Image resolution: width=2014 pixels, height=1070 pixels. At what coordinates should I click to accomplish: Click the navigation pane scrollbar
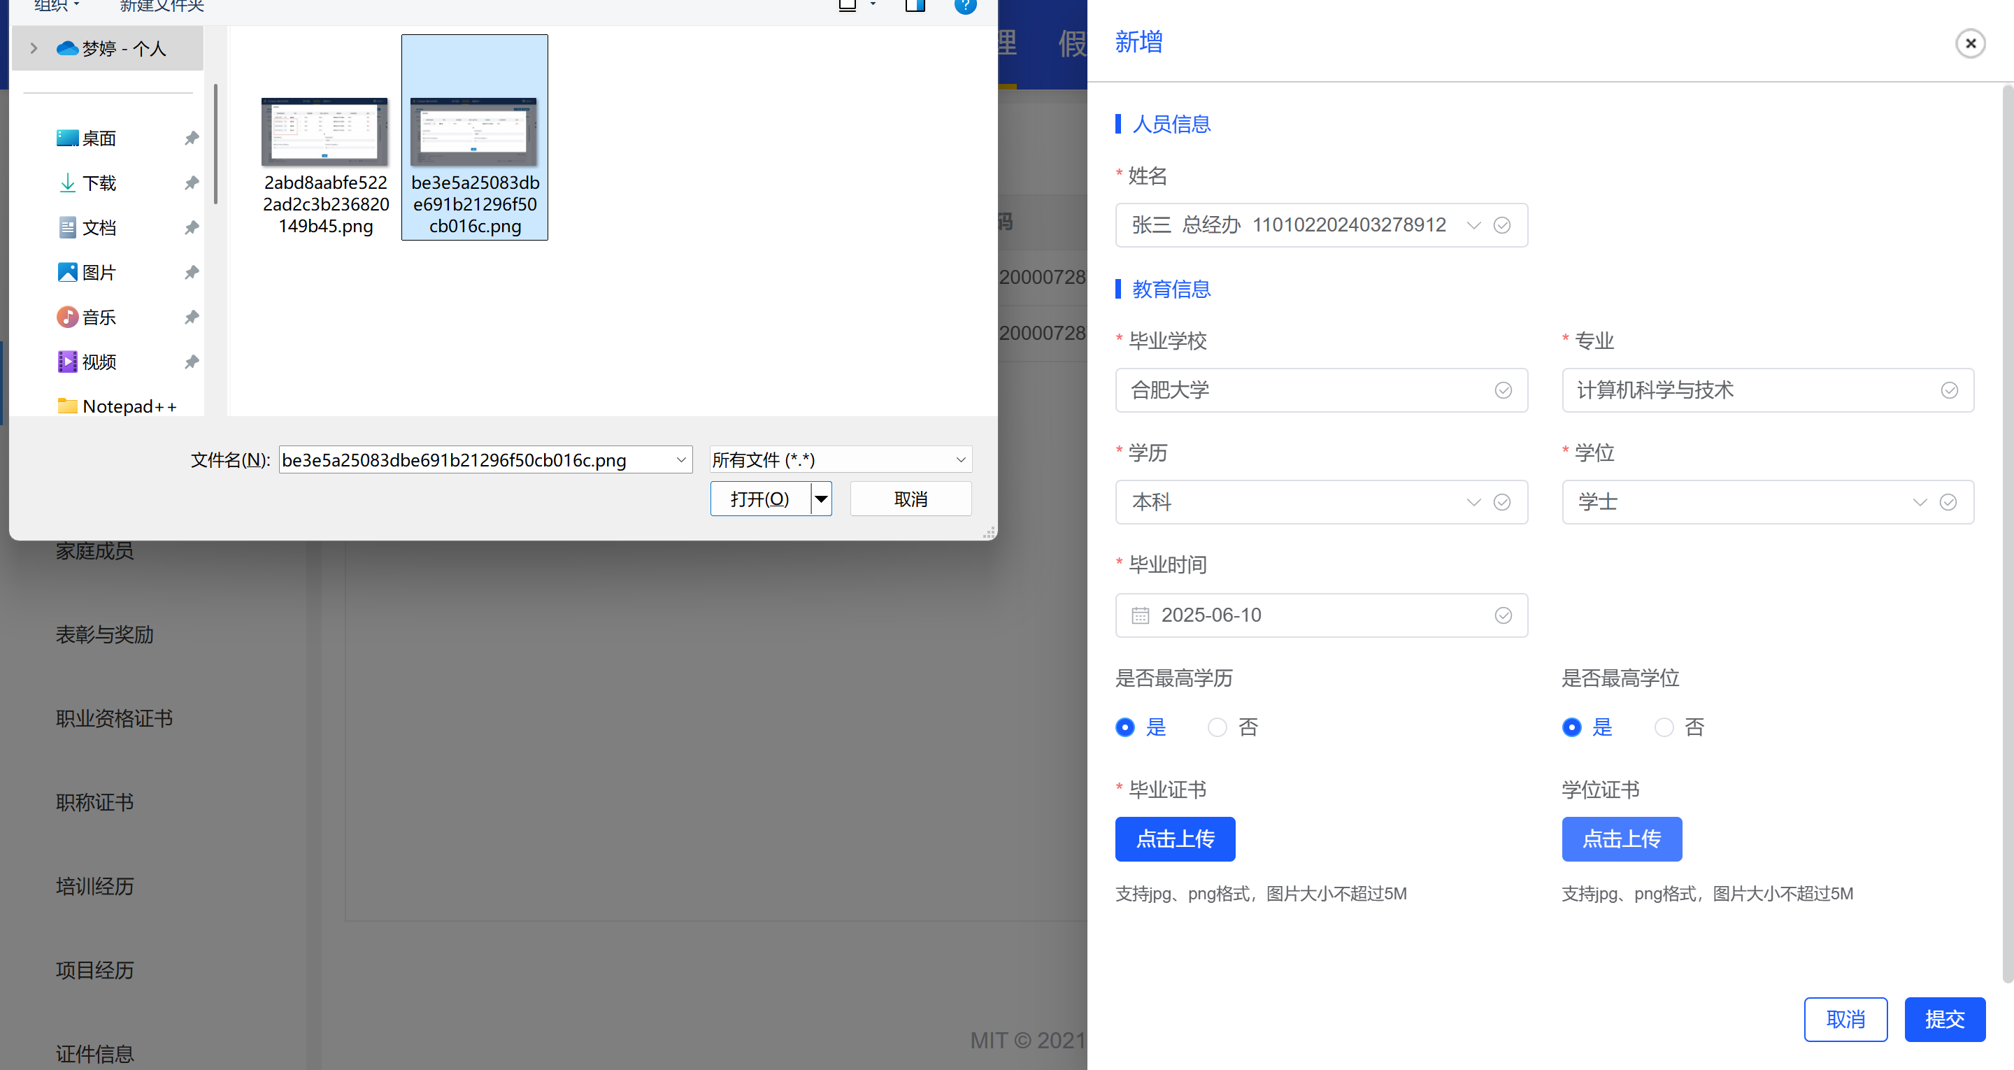(215, 145)
